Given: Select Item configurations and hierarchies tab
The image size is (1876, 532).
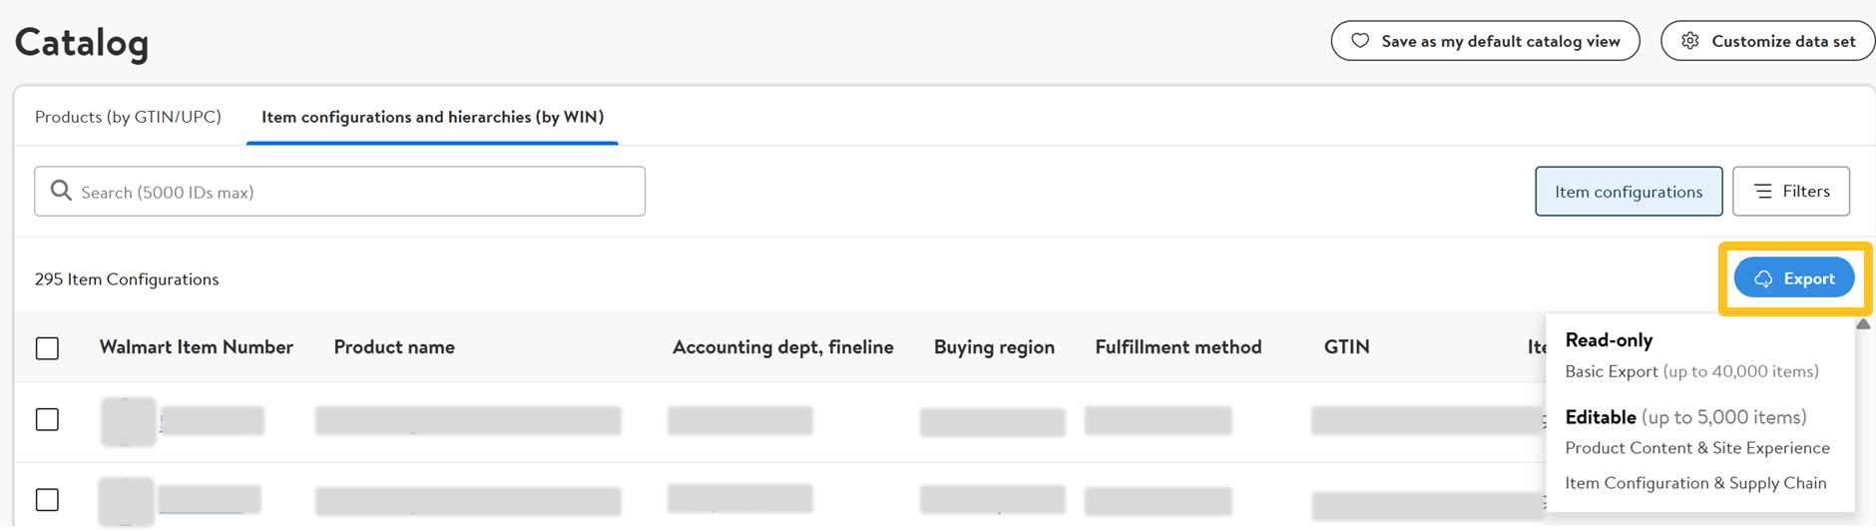Looking at the screenshot, I should tap(432, 117).
